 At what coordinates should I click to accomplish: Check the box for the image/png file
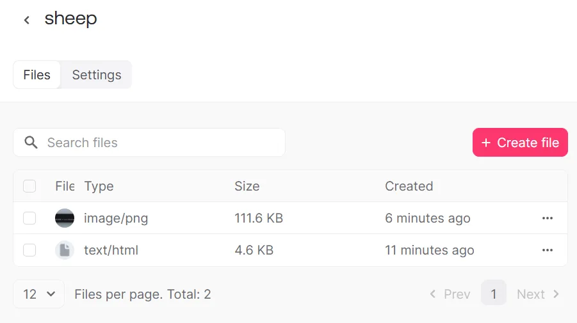pos(29,218)
